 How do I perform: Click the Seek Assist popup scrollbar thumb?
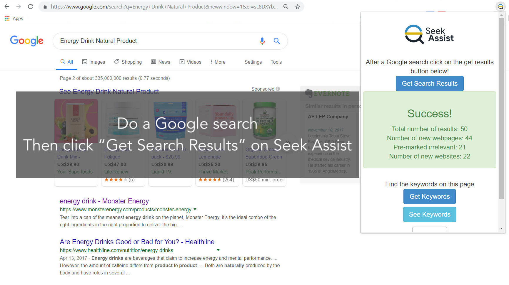click(502, 108)
